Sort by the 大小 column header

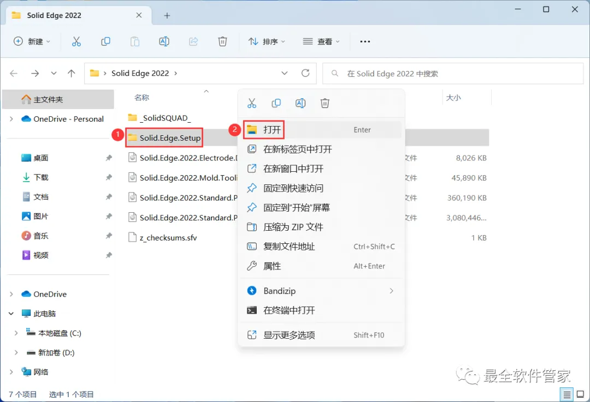(x=453, y=98)
